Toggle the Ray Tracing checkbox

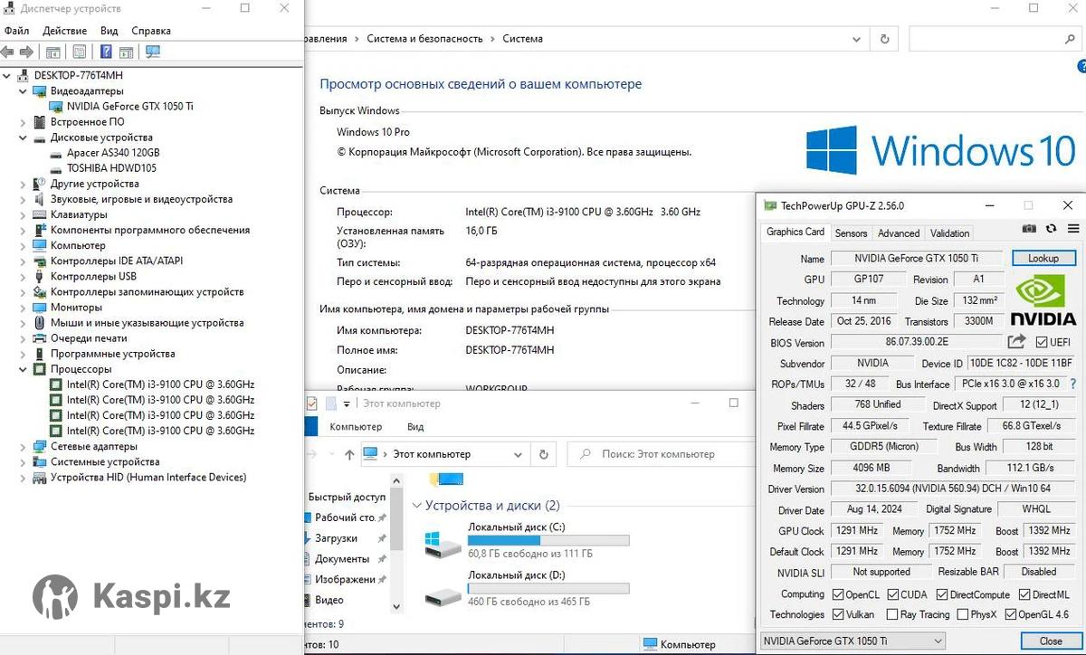tap(894, 615)
